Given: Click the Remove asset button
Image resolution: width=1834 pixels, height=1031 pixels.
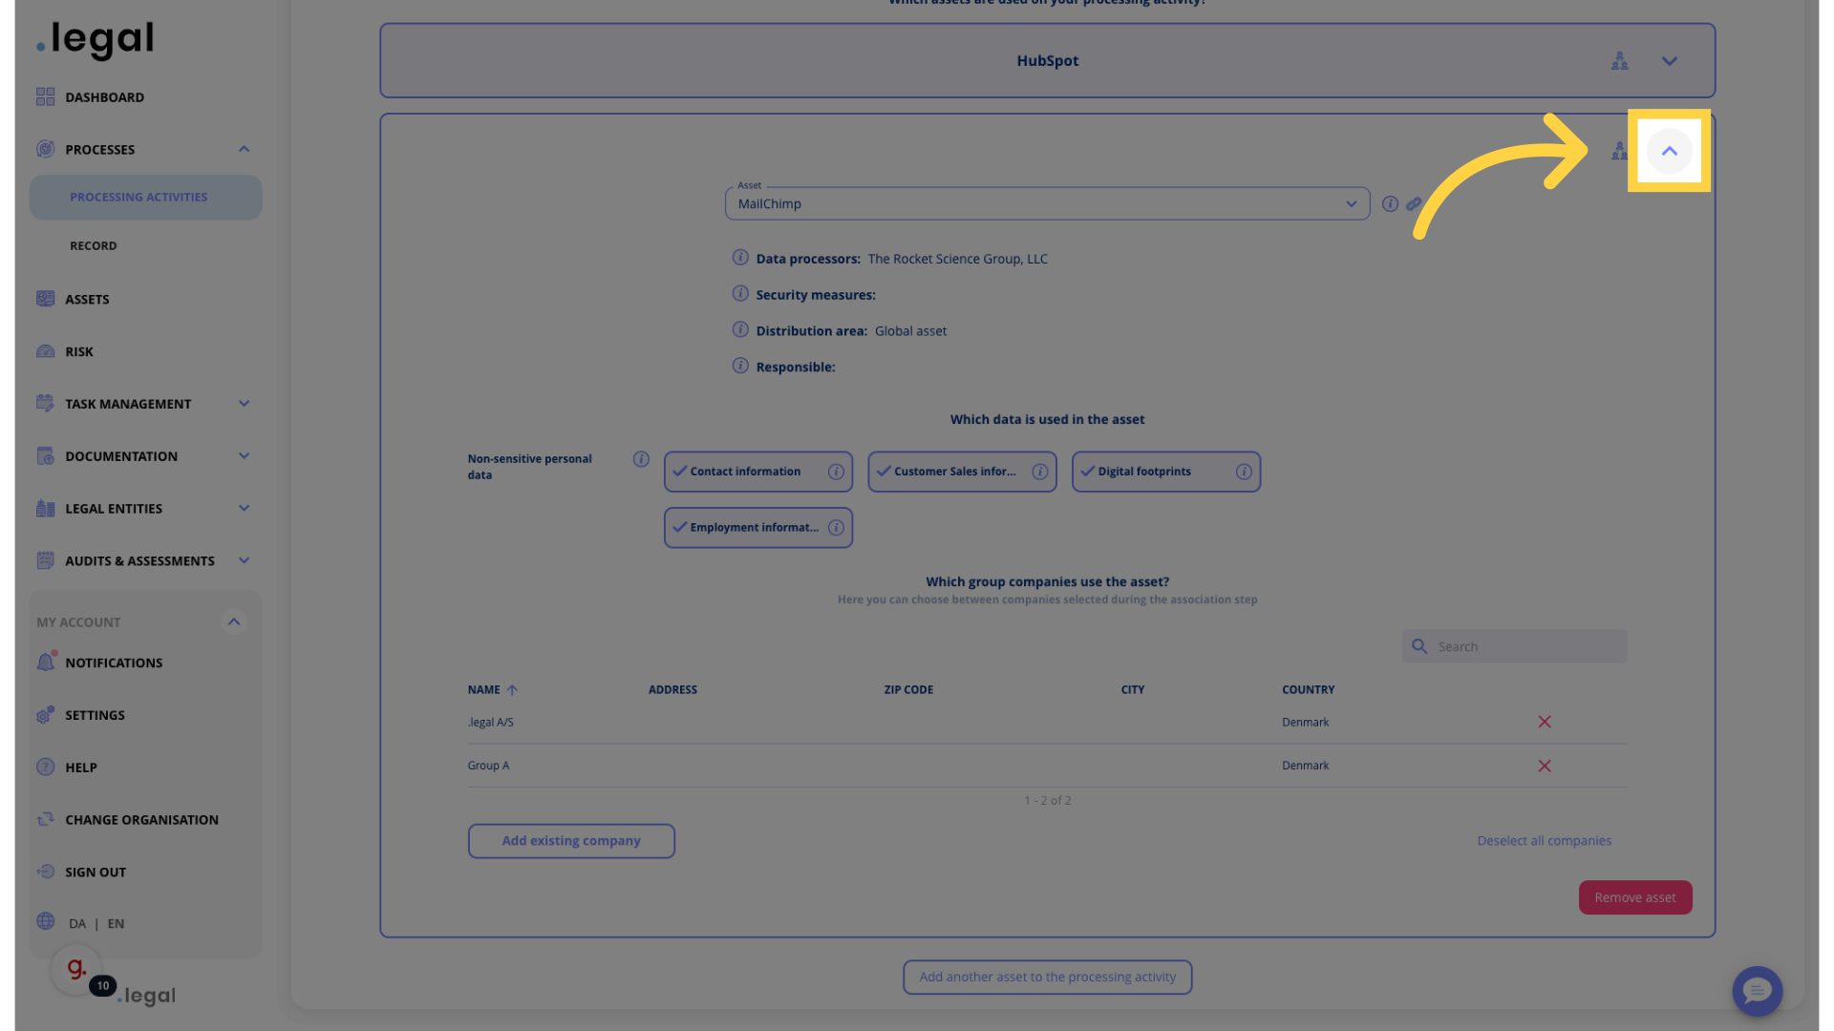Looking at the screenshot, I should [1635, 897].
